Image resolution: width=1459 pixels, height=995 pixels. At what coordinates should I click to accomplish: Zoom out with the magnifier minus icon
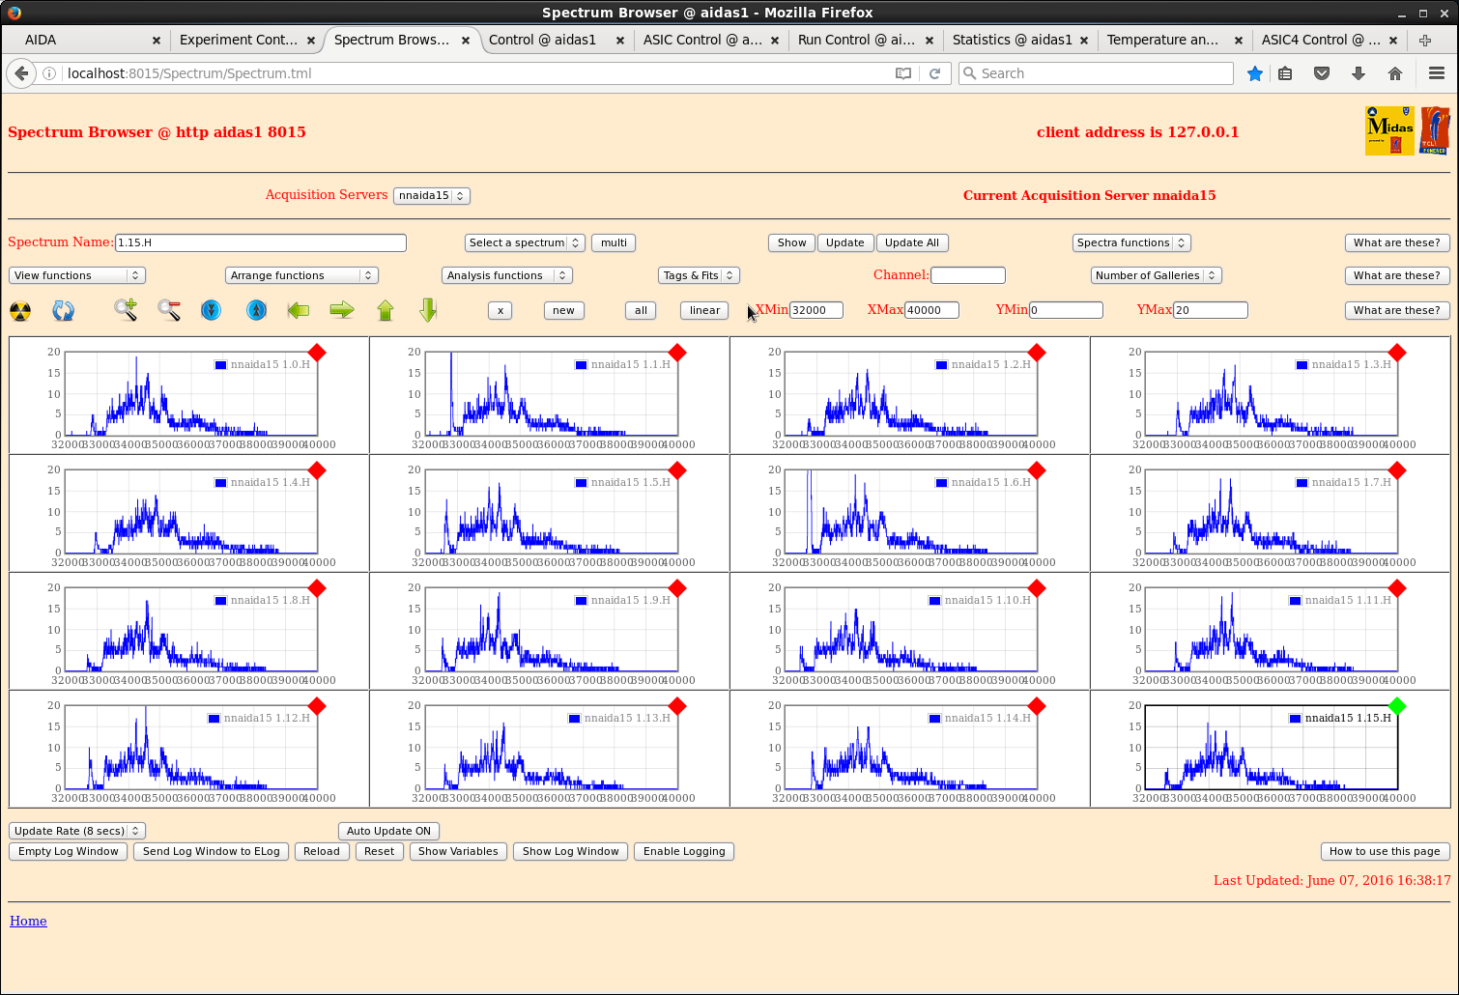tap(169, 310)
